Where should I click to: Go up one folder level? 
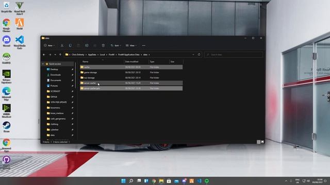[60, 54]
